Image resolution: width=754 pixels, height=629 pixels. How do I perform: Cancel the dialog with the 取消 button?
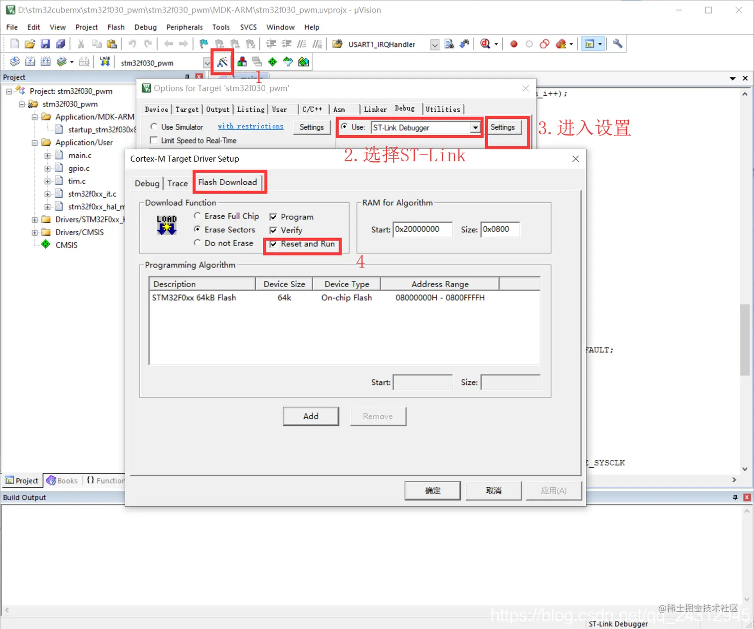tap(494, 491)
